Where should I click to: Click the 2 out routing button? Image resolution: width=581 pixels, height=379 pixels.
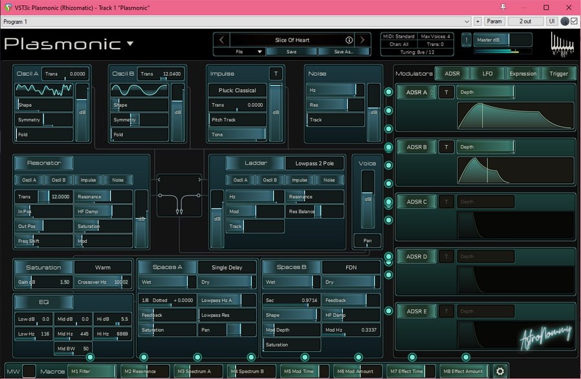[x=525, y=21]
